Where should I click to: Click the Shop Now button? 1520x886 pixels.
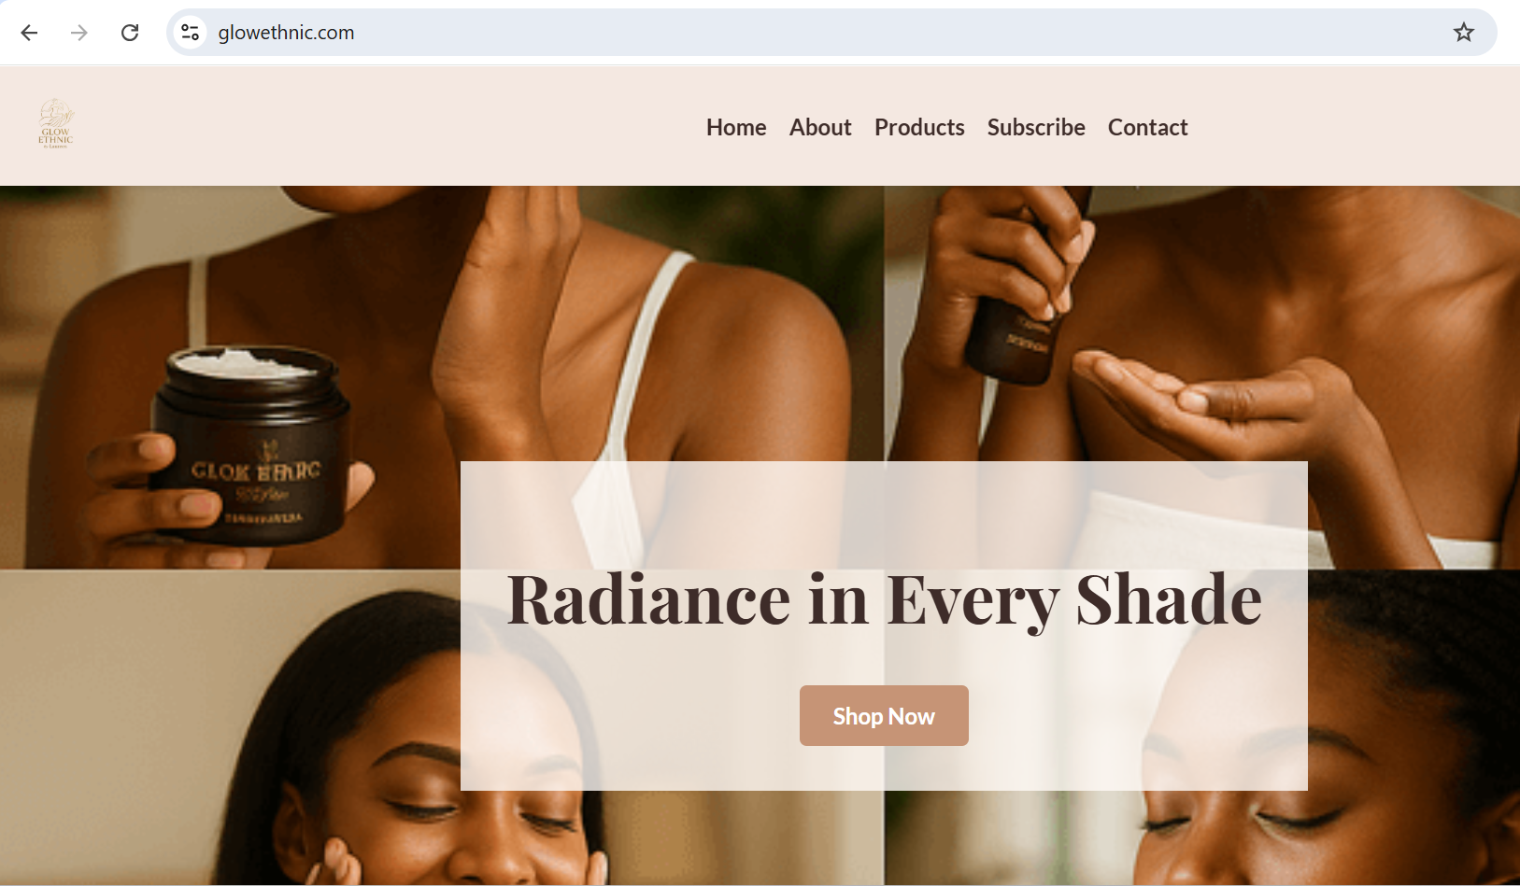pos(884,716)
